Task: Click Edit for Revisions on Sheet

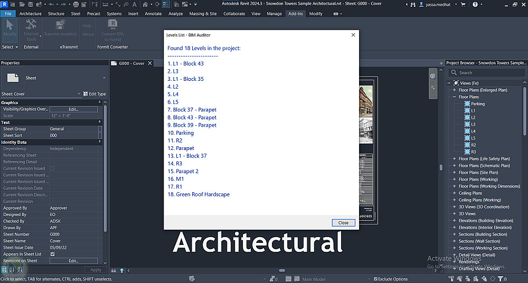Action: 73,261
